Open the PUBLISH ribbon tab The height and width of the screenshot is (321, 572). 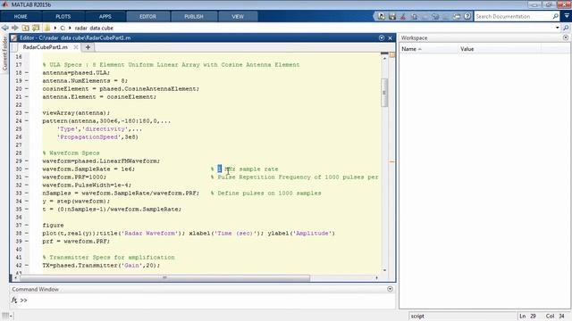[x=194, y=16]
